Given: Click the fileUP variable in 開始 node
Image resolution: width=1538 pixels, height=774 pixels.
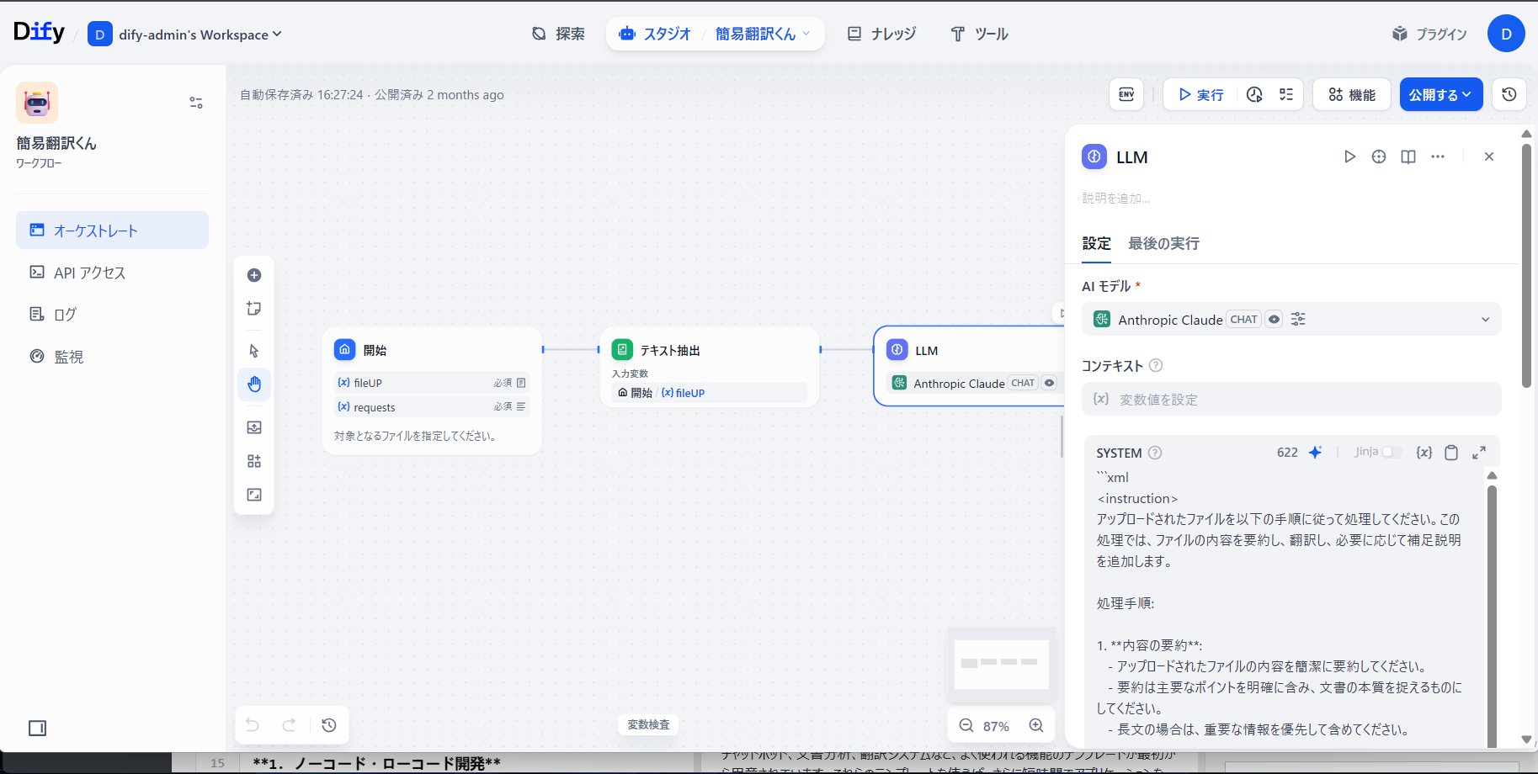Looking at the screenshot, I should click(432, 383).
